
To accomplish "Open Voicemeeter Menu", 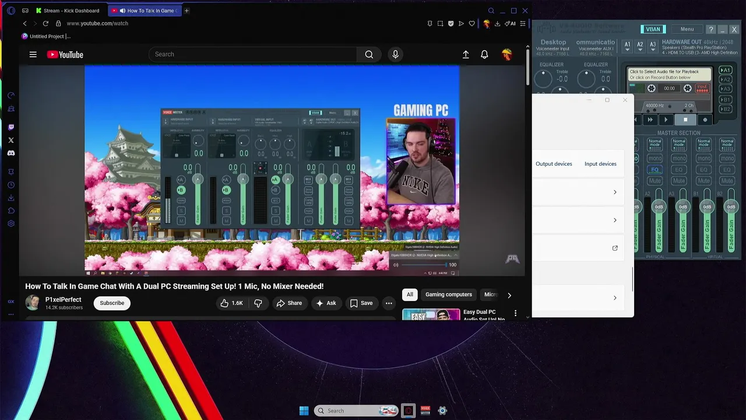I will (687, 29).
